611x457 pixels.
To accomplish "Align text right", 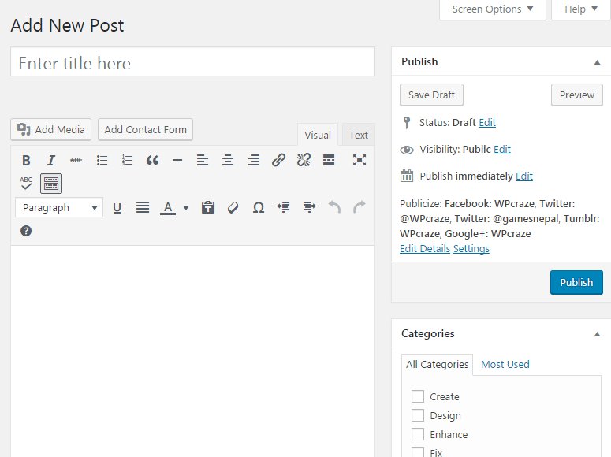I will (x=253, y=160).
